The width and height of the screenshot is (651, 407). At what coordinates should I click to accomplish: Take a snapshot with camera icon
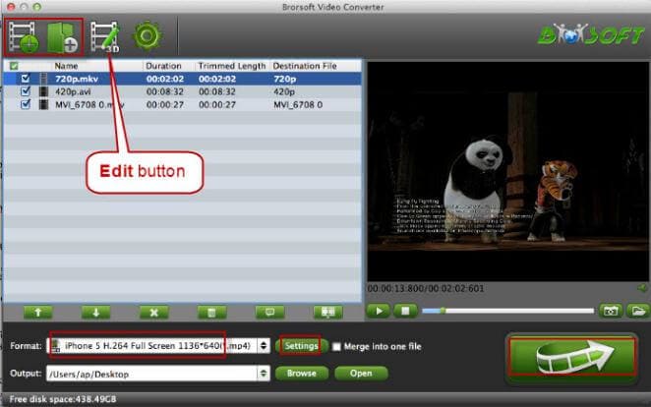pos(611,311)
